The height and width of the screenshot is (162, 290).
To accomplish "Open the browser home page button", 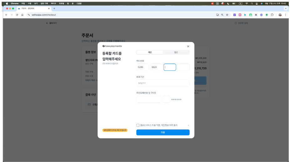I will [x=23, y=15].
